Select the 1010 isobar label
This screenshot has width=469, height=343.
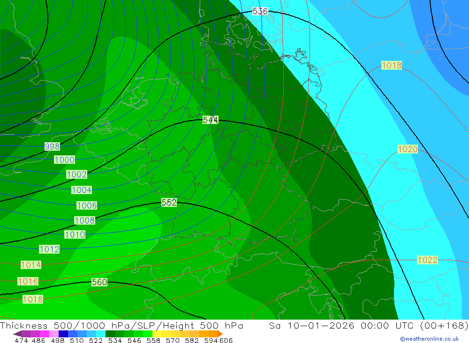[75, 234]
